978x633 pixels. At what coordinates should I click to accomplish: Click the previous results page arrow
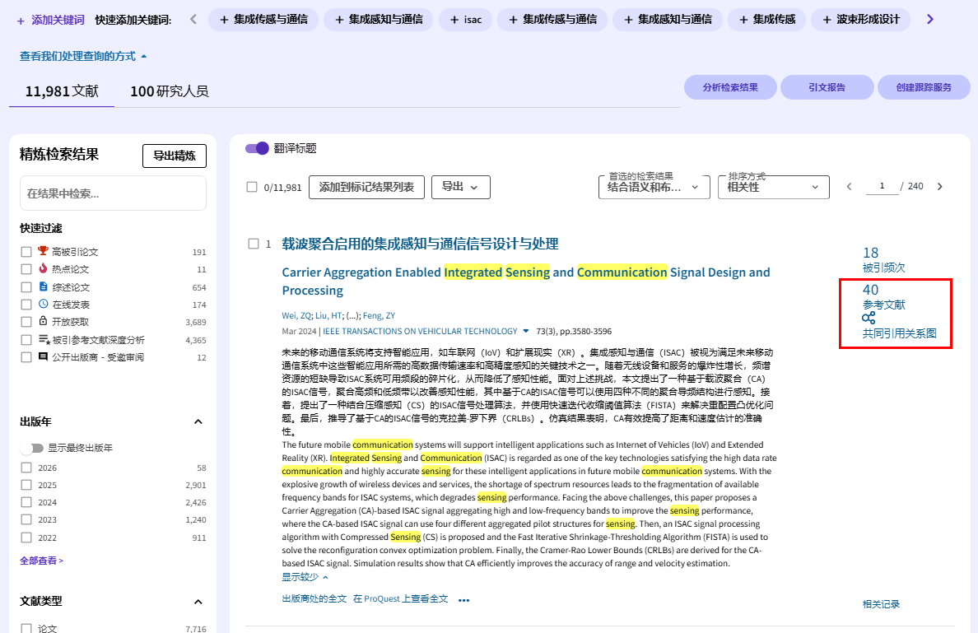[x=850, y=187]
